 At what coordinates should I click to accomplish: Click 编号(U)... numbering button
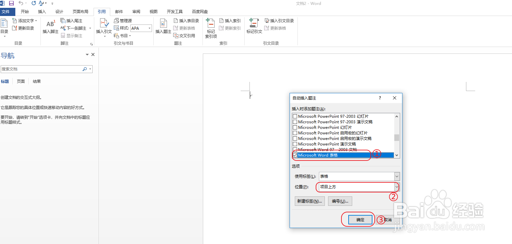(x=340, y=201)
